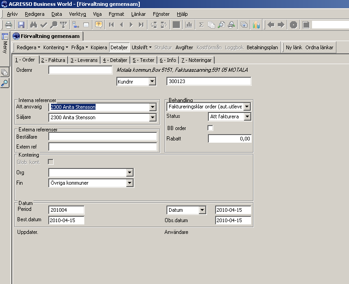
Task: Click the sidebar magnifier icon
Action: [5, 83]
